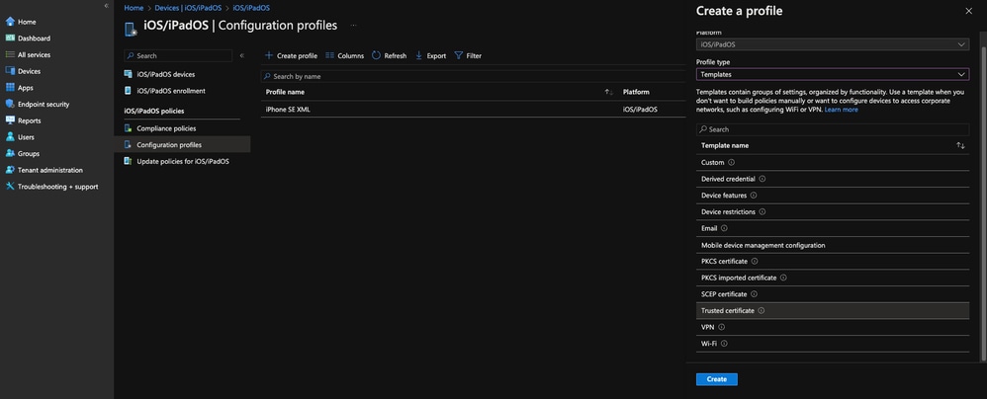This screenshot has height=399, width=987.
Task: Click the Create a profile panel scrollbar
Action: (983, 201)
